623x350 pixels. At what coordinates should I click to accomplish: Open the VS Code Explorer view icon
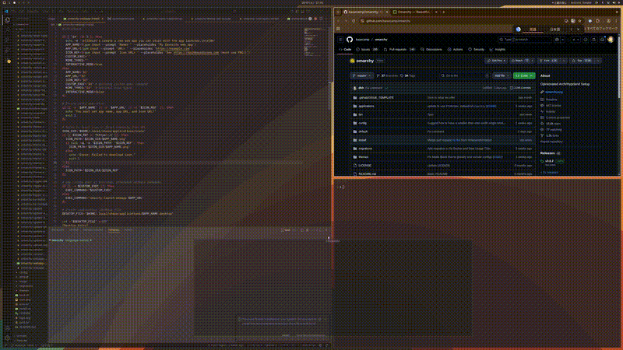pyautogui.click(x=7, y=20)
